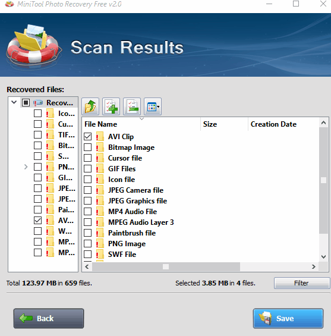The height and width of the screenshot is (336, 331).
Task: Click the MiniTool app icon in title bar
Action: click(x=10, y=4)
